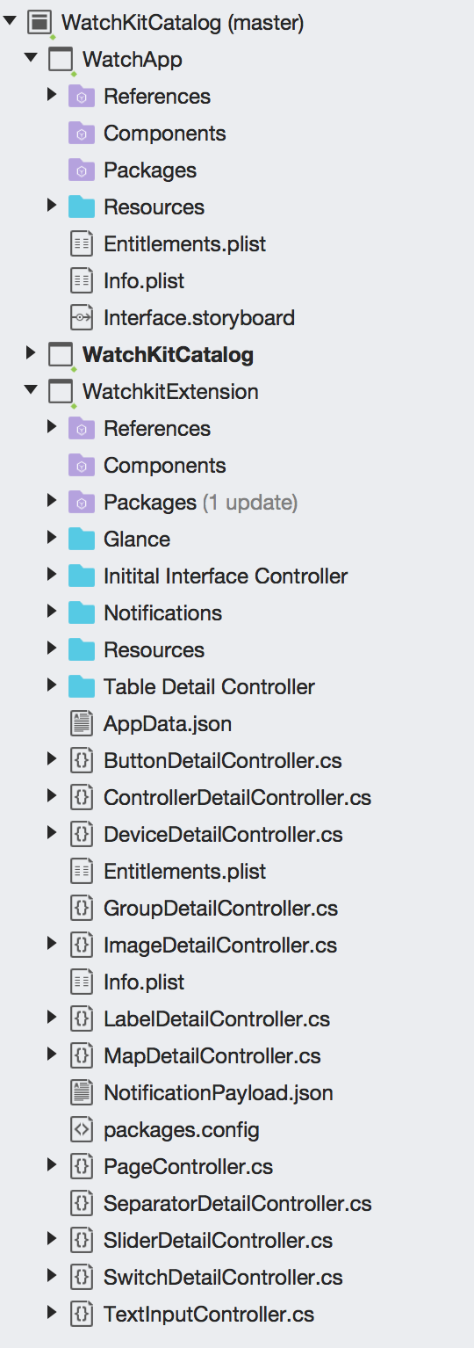Select the ButtonDetailController.cs code file icon
This screenshot has width=474, height=1348.
81,760
